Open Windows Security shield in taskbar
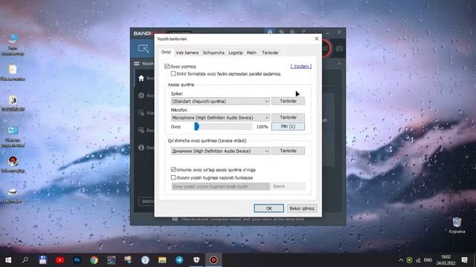Screen dimensions: 476x267 [x=196, y=260]
